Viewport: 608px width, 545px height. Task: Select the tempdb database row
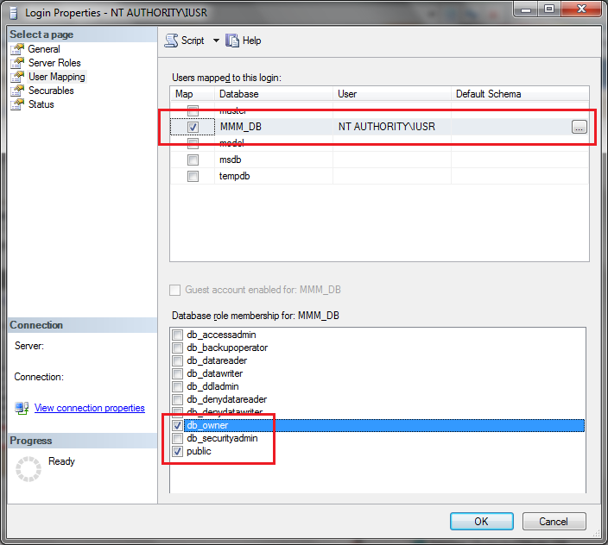click(x=380, y=176)
